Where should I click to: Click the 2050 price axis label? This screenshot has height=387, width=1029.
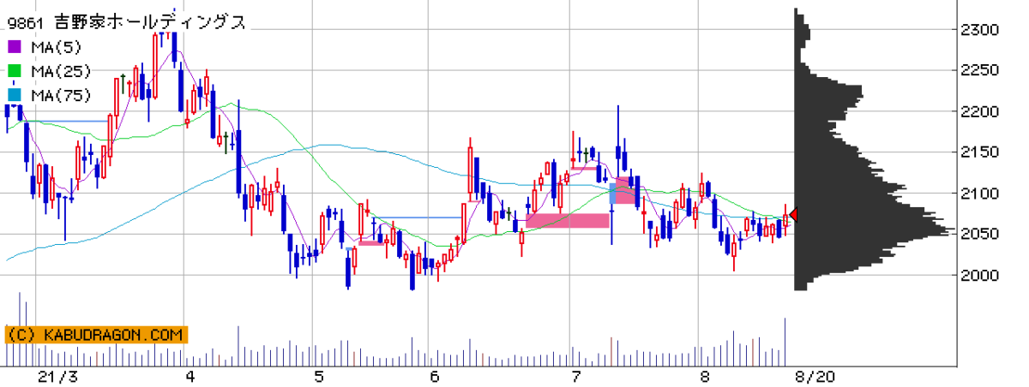978,235
